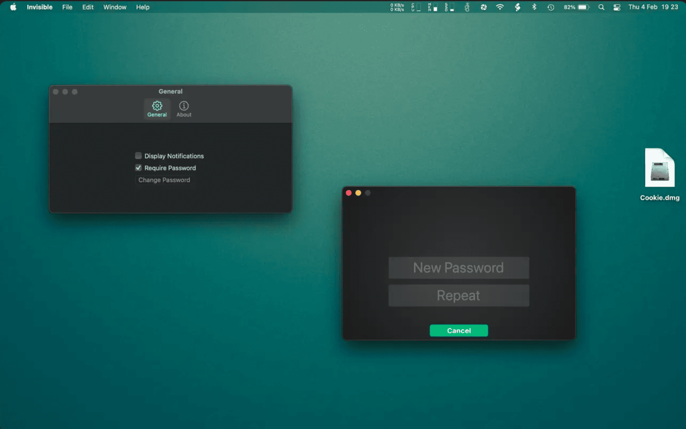Open Control Center toggles icon
The image size is (686, 429).
click(x=617, y=7)
